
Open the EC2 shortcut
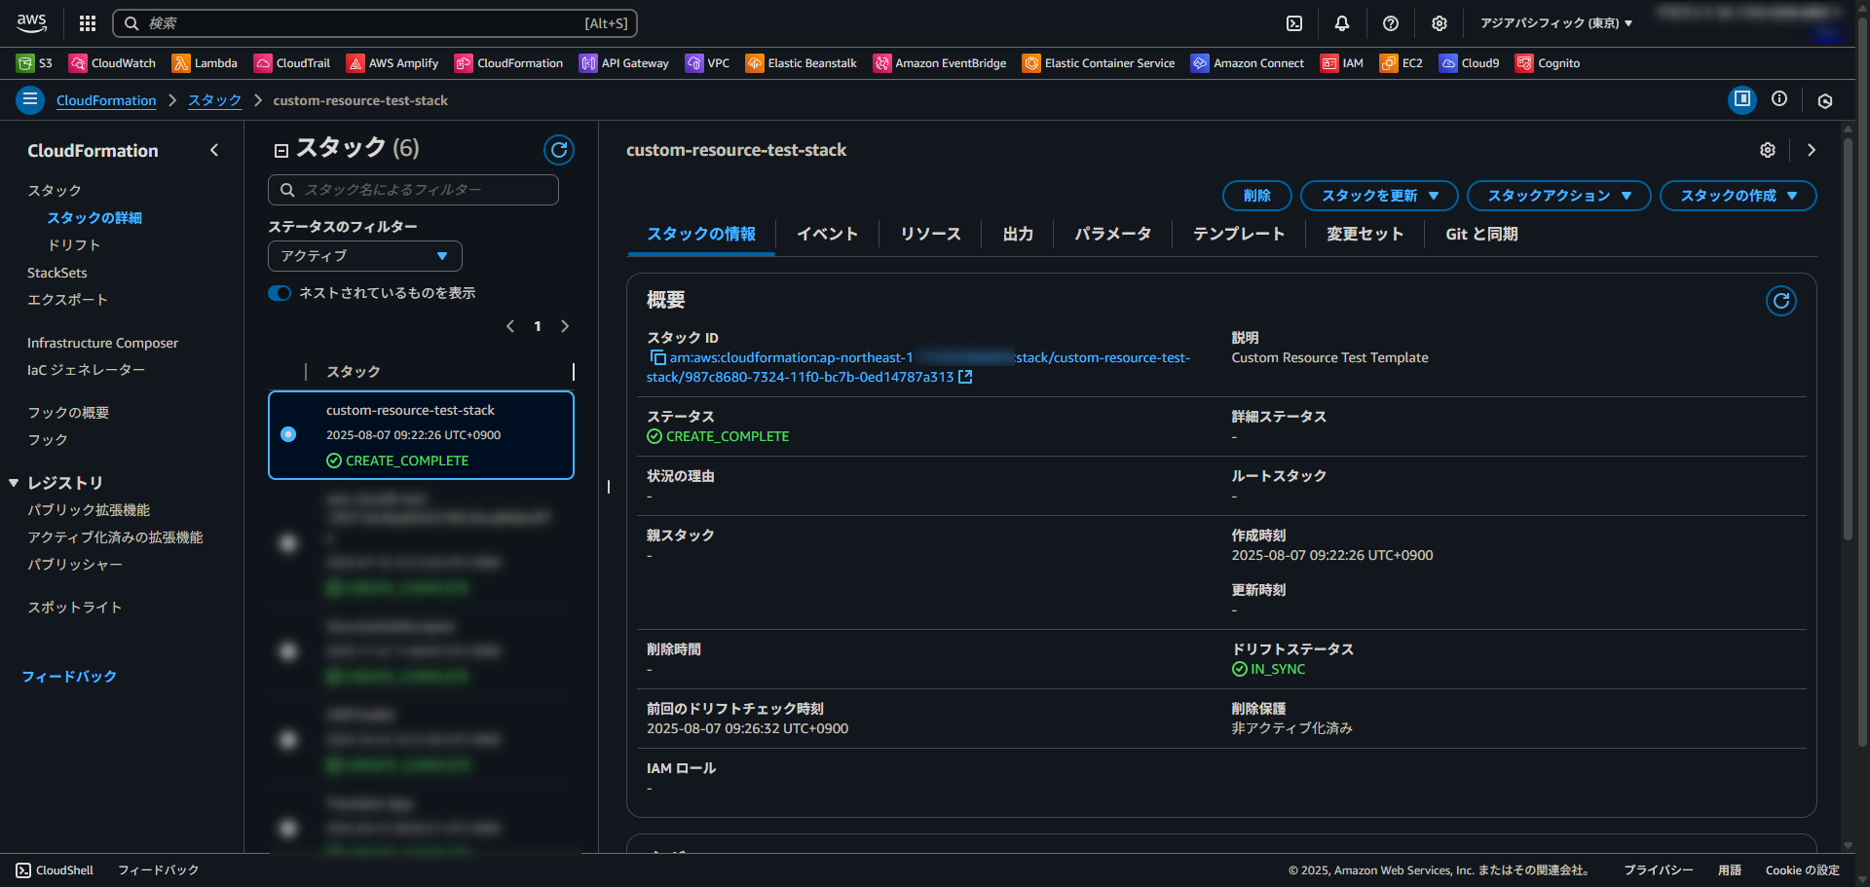point(1402,63)
